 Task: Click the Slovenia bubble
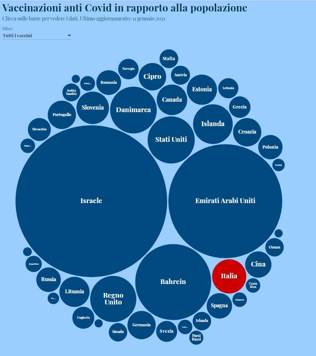pos(92,107)
